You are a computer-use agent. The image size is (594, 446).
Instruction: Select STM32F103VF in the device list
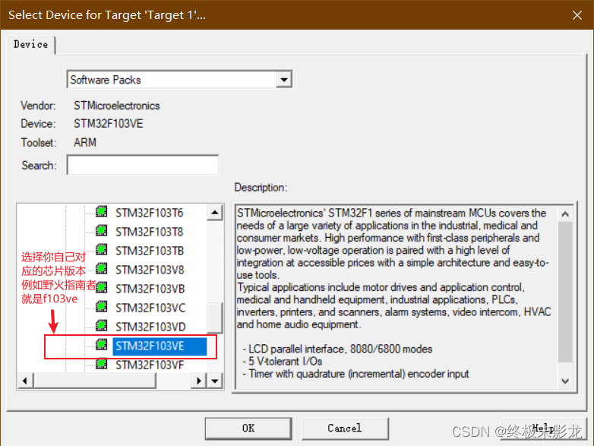pos(150,365)
